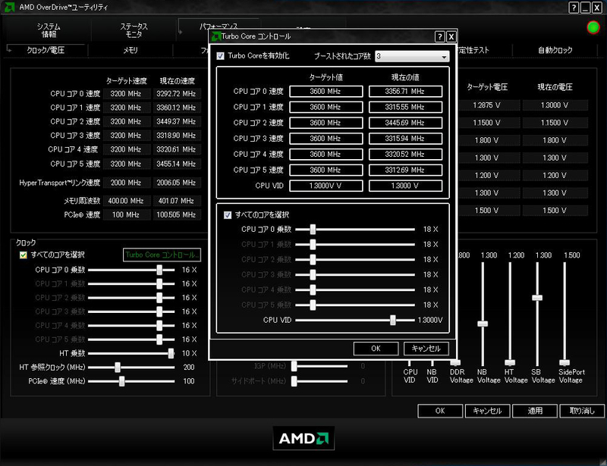Confirm Turbo Core dialog with OK

tap(376, 349)
